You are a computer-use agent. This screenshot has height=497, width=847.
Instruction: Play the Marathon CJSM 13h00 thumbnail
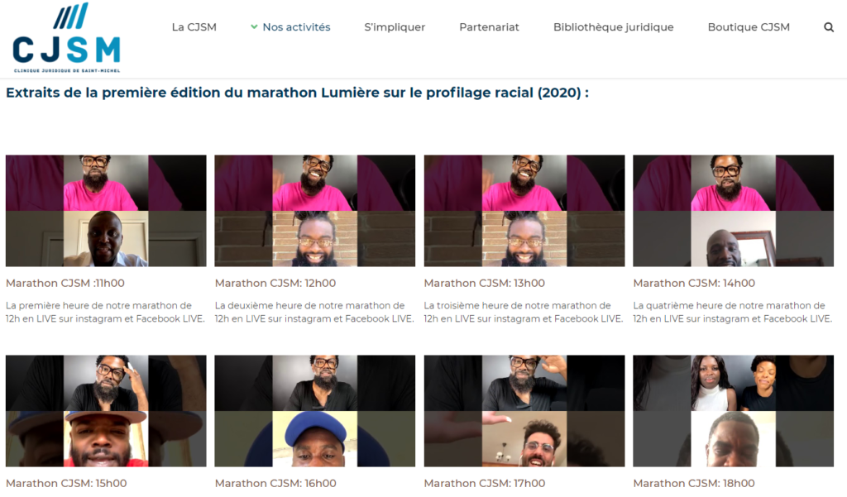click(524, 211)
